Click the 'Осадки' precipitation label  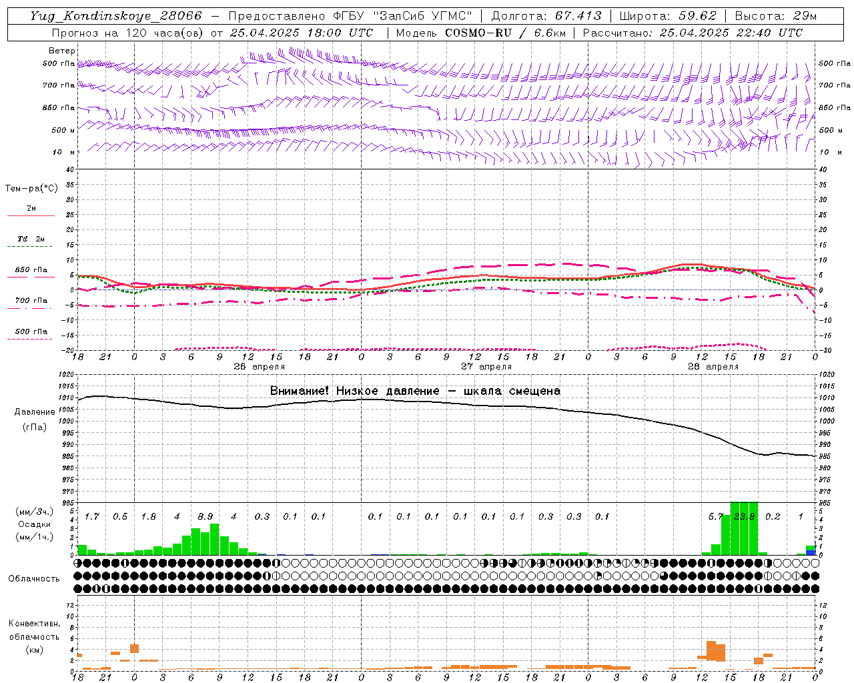pos(34,524)
